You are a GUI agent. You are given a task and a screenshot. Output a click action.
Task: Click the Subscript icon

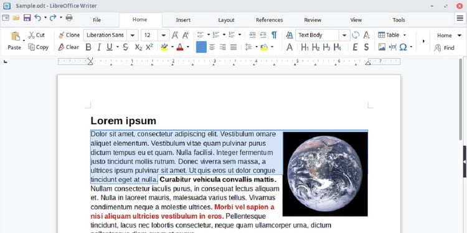click(x=138, y=47)
